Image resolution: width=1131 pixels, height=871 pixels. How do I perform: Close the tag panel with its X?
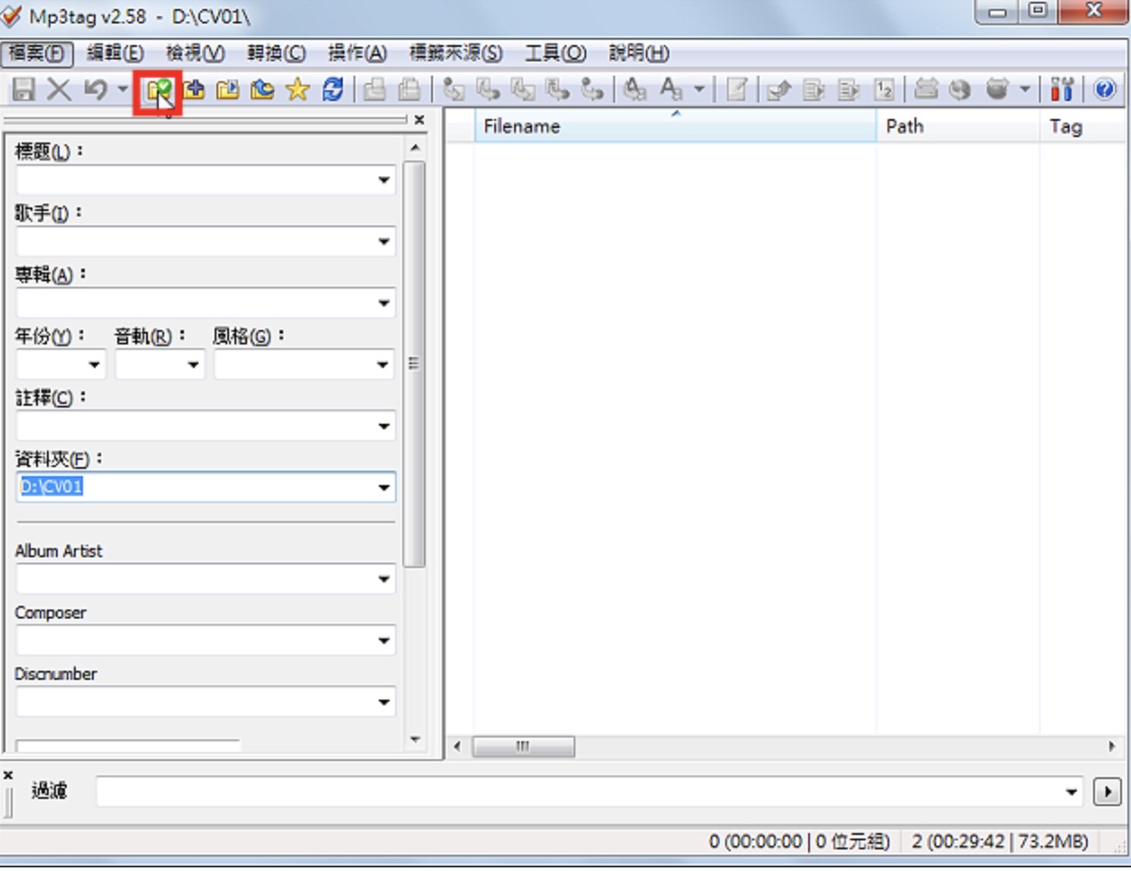click(419, 120)
